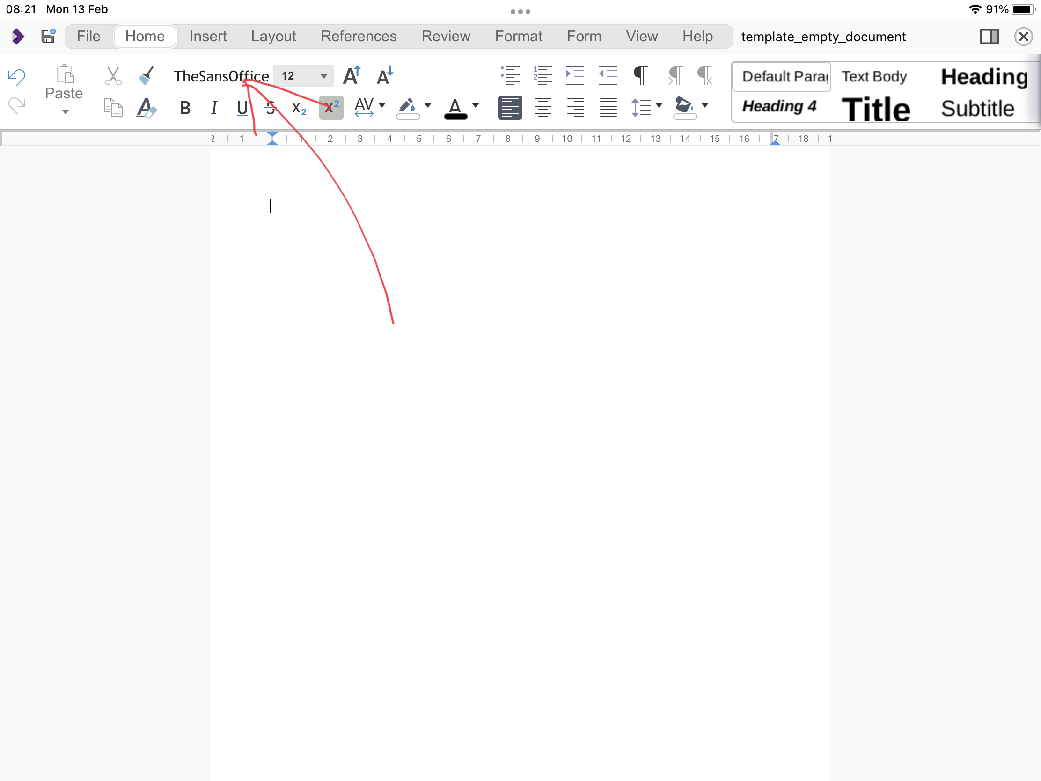The image size is (1041, 781).
Task: Click the template_empty_document name field
Action: point(823,36)
